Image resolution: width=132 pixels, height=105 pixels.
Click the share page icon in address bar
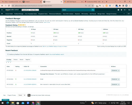click(89, 6)
